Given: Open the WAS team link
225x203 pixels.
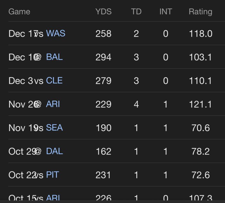Looking at the screenshot, I should tap(56, 33).
